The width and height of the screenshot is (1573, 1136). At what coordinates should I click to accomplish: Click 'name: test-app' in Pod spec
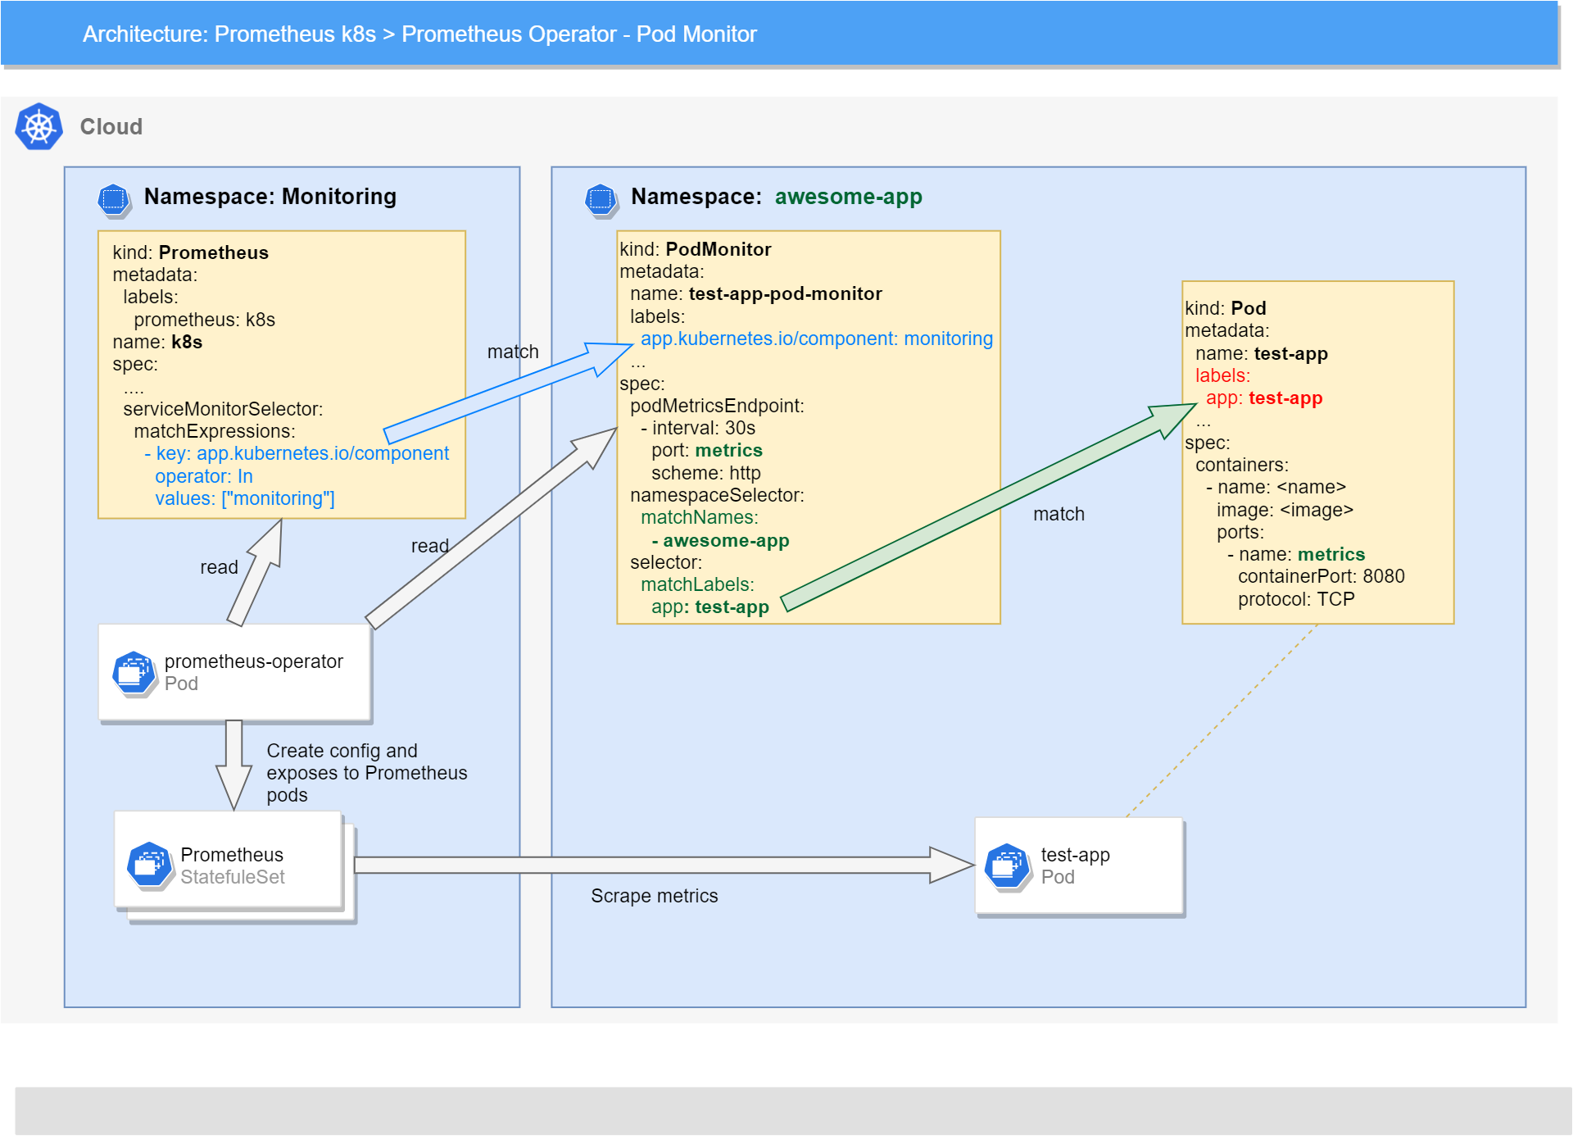(x=1262, y=353)
